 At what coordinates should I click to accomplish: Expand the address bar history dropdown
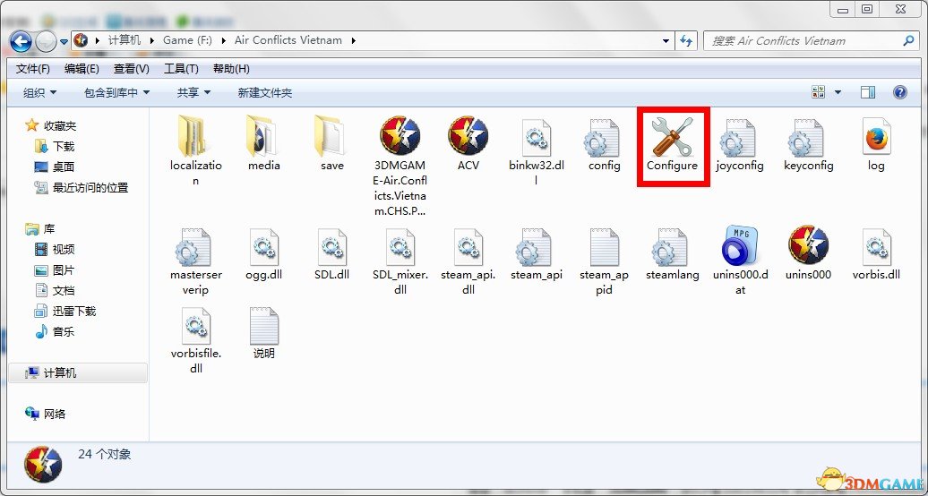point(666,41)
